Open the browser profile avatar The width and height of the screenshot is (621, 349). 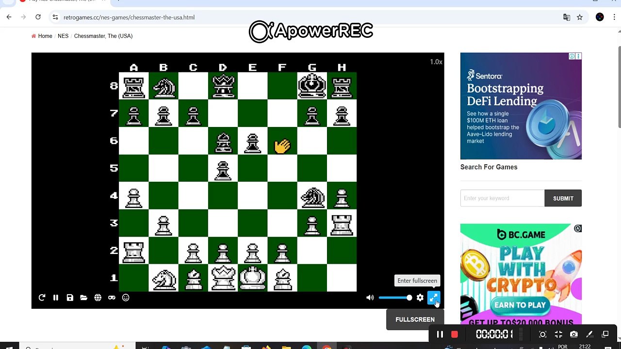(x=600, y=17)
